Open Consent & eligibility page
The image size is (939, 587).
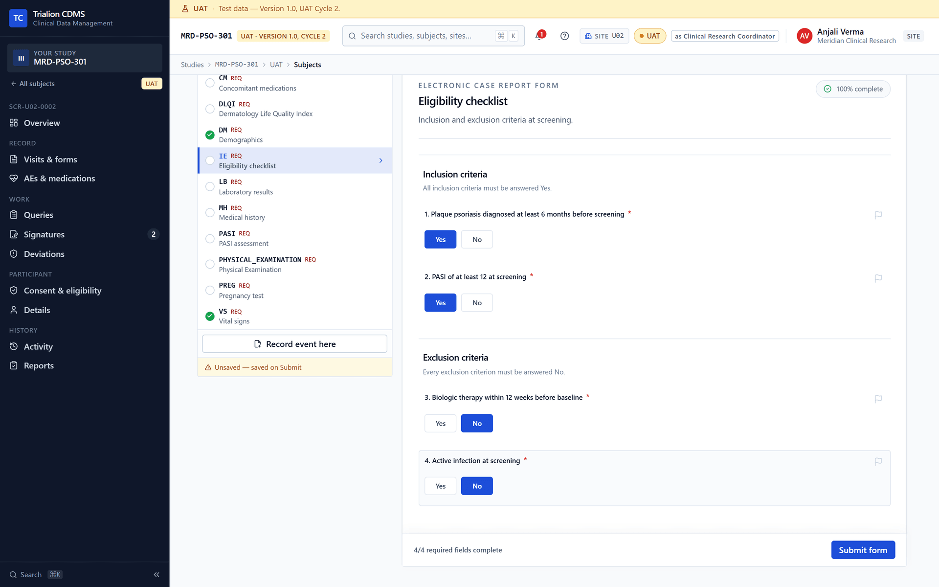pyautogui.click(x=85, y=291)
